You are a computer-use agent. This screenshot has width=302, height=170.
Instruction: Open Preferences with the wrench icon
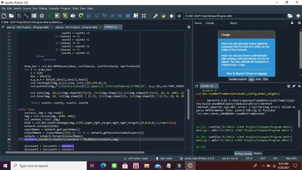(x=155, y=16)
